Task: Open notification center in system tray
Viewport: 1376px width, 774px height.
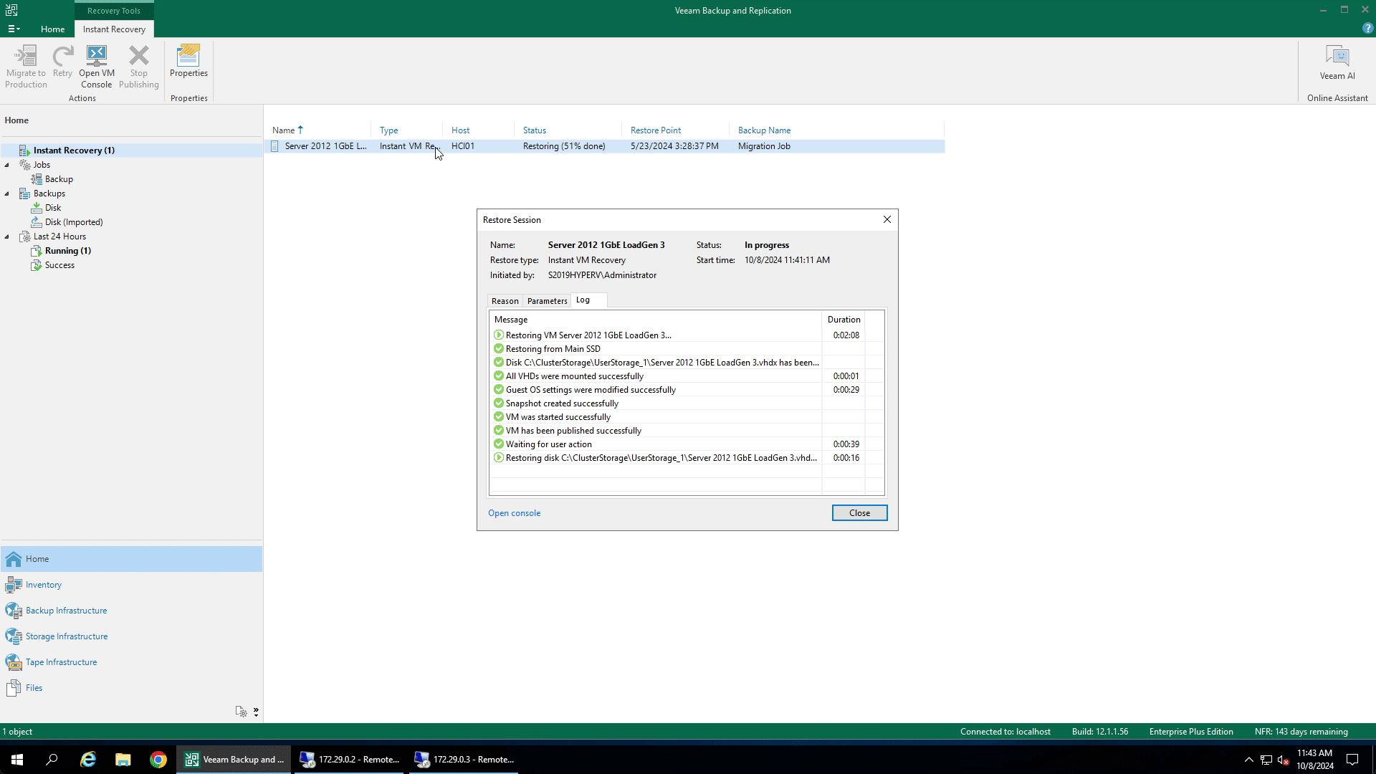Action: (x=1352, y=760)
